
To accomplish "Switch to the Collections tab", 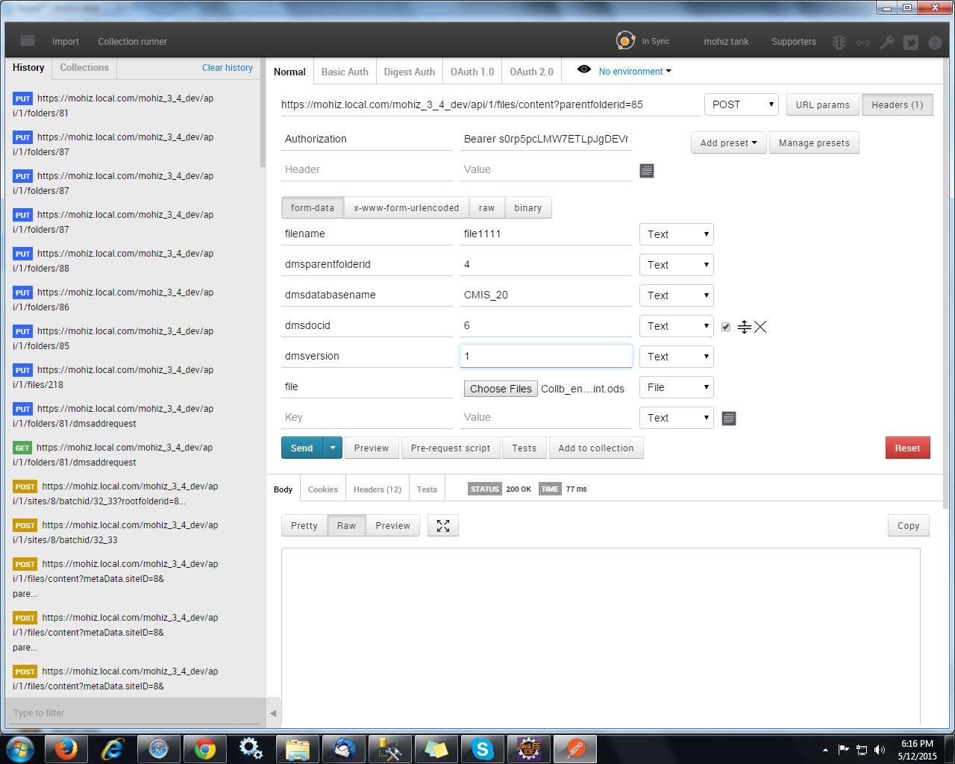I will [x=84, y=68].
